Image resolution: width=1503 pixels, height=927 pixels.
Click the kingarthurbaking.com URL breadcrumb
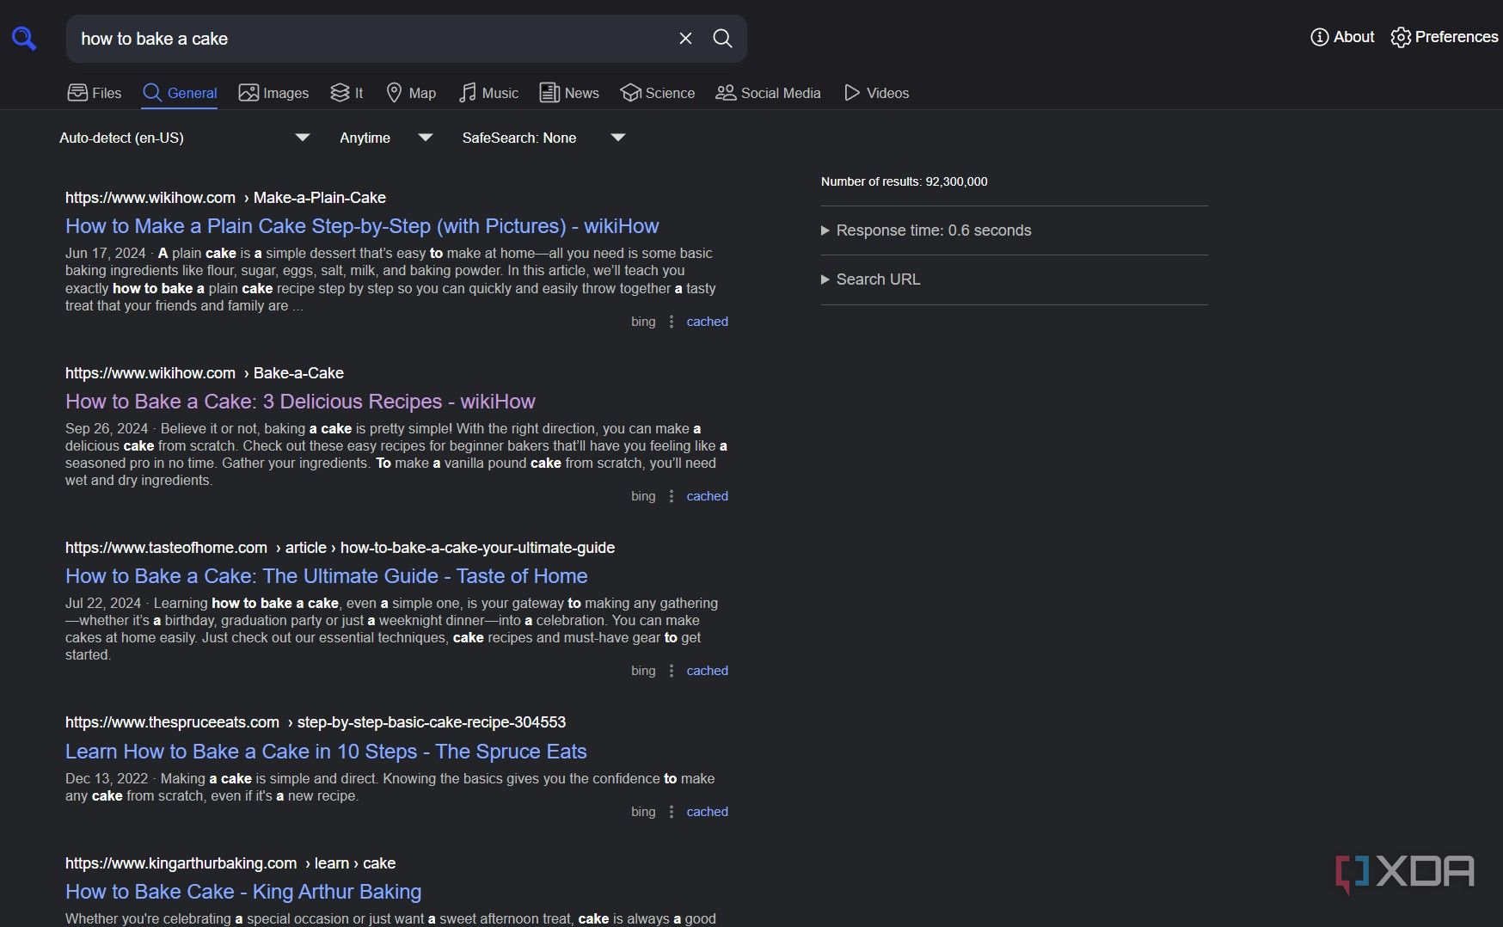click(x=230, y=863)
